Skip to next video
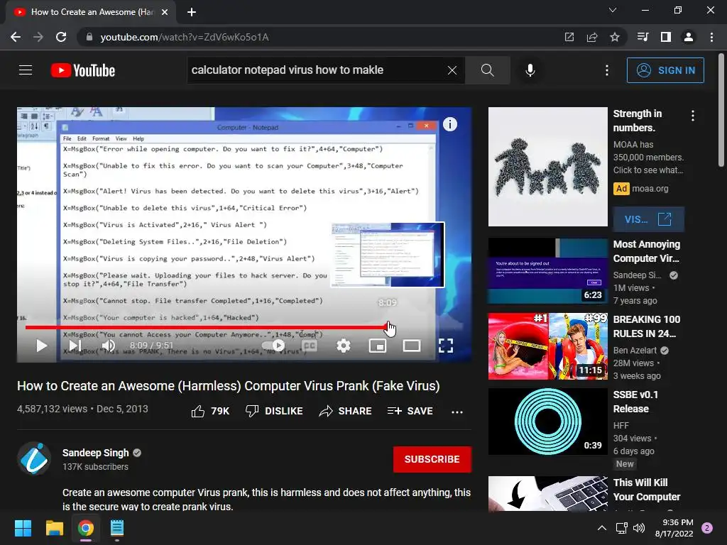 pyautogui.click(x=75, y=346)
